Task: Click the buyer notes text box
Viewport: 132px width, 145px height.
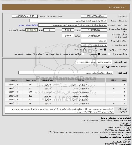Action: coord(59,110)
